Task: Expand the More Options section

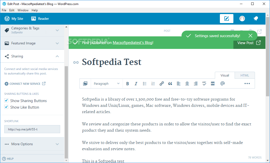Action: tap(32, 144)
